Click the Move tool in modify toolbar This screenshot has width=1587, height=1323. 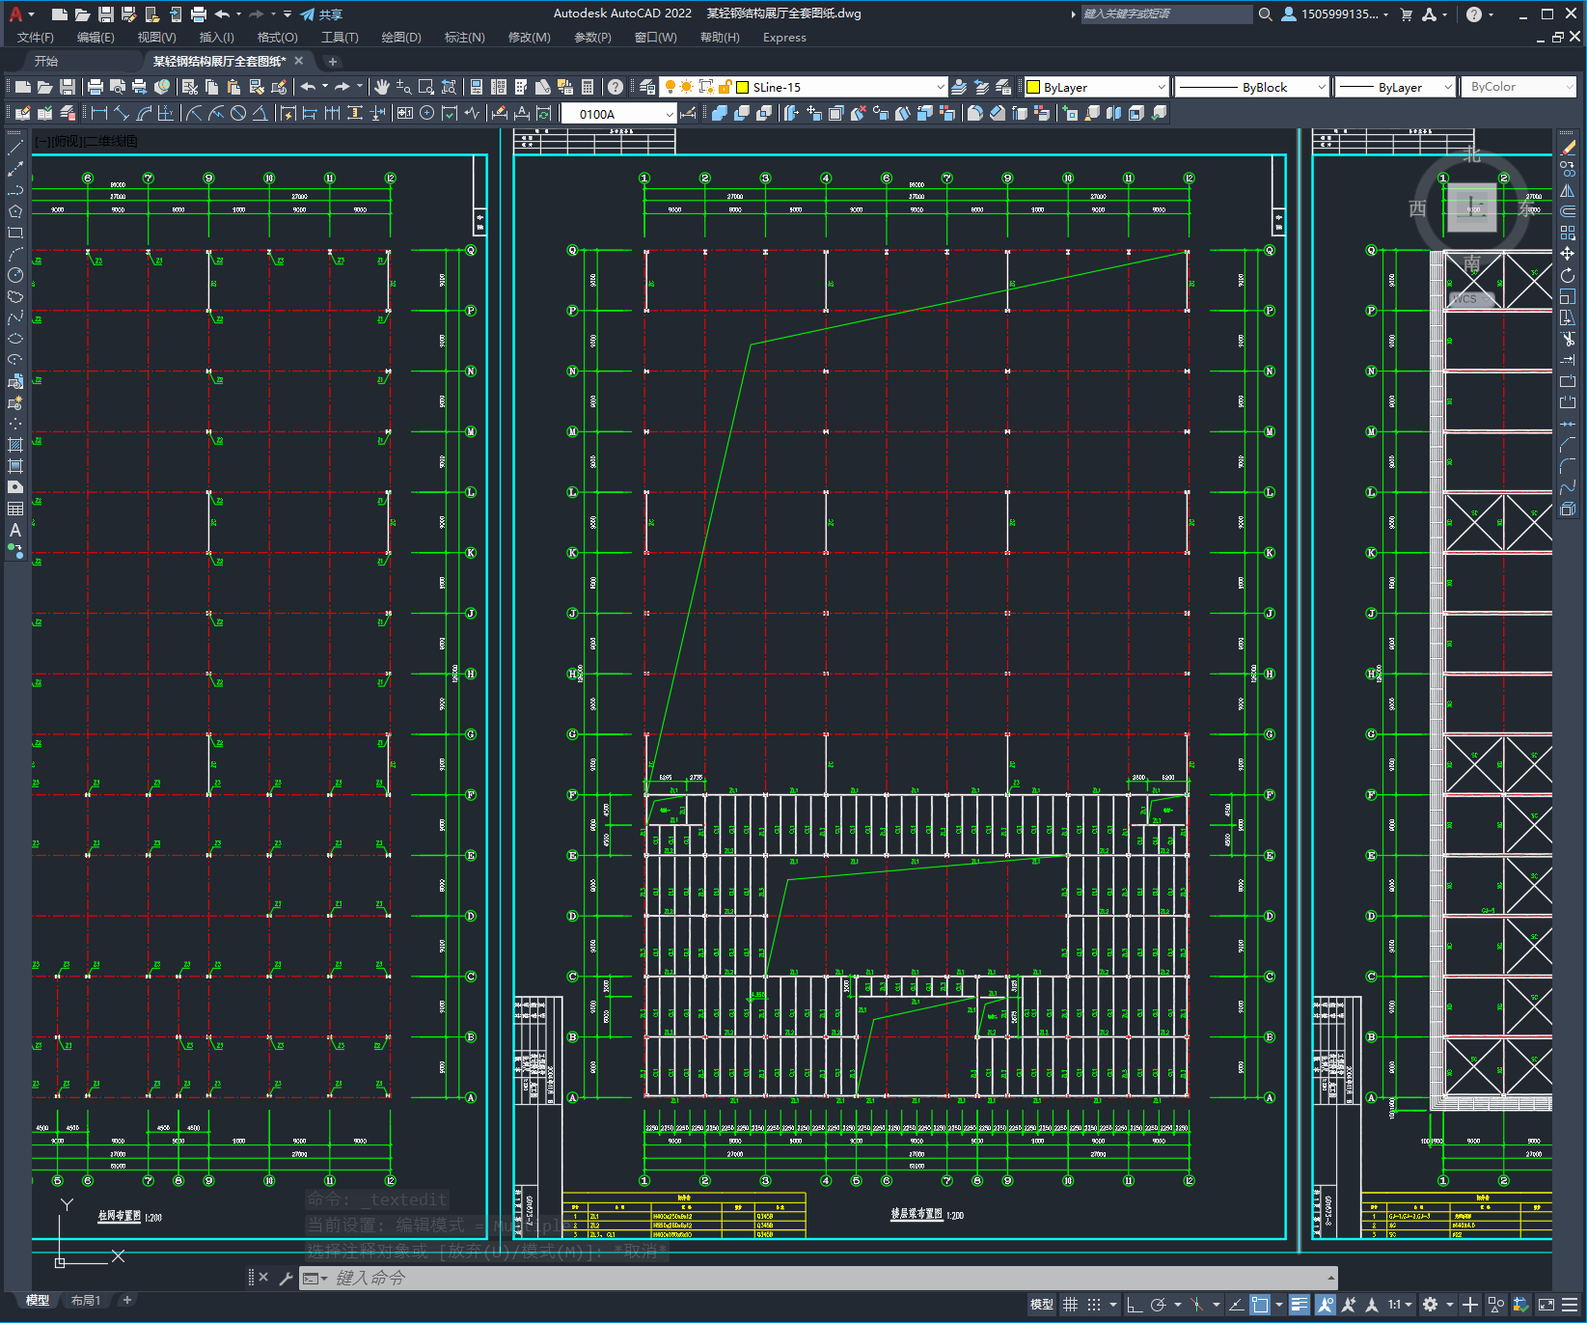pyautogui.click(x=1568, y=254)
